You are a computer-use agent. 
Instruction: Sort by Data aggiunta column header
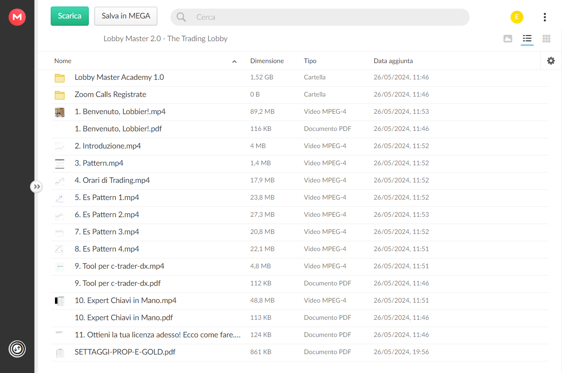[393, 61]
